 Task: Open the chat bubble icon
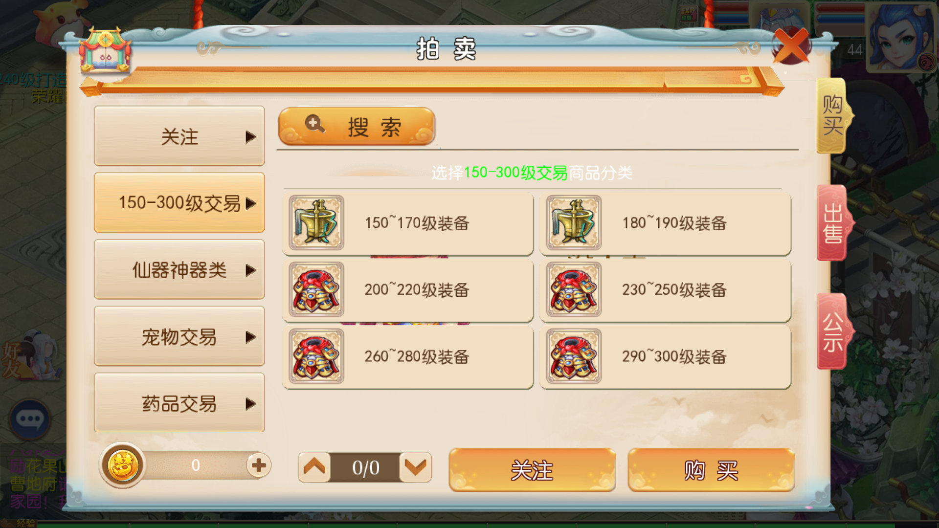coord(30,419)
